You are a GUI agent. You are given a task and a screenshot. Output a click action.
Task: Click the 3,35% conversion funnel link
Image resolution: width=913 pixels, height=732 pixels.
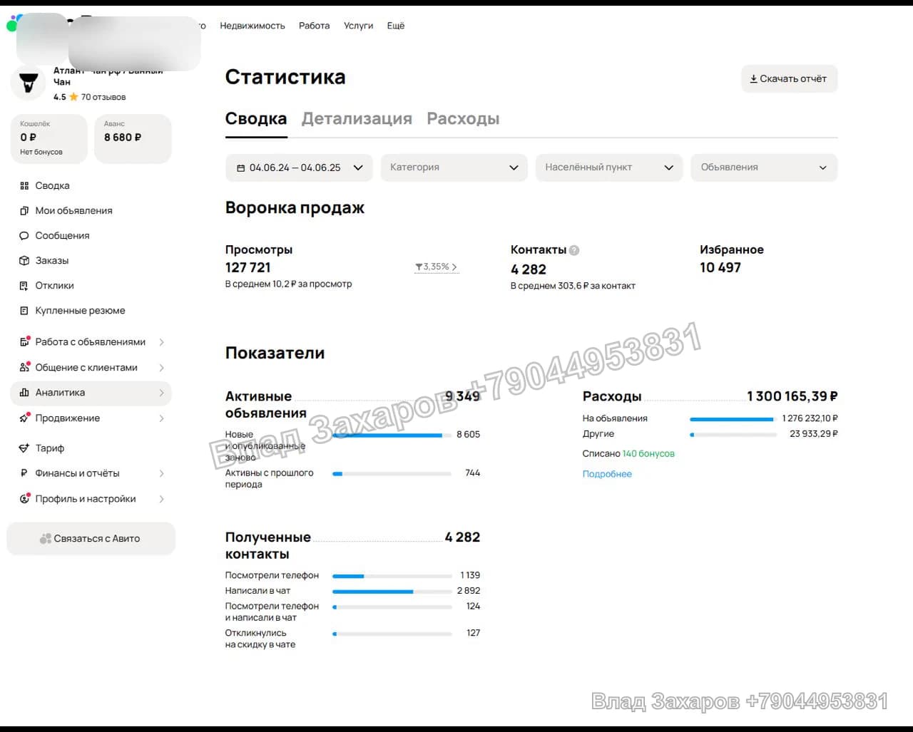[436, 267]
